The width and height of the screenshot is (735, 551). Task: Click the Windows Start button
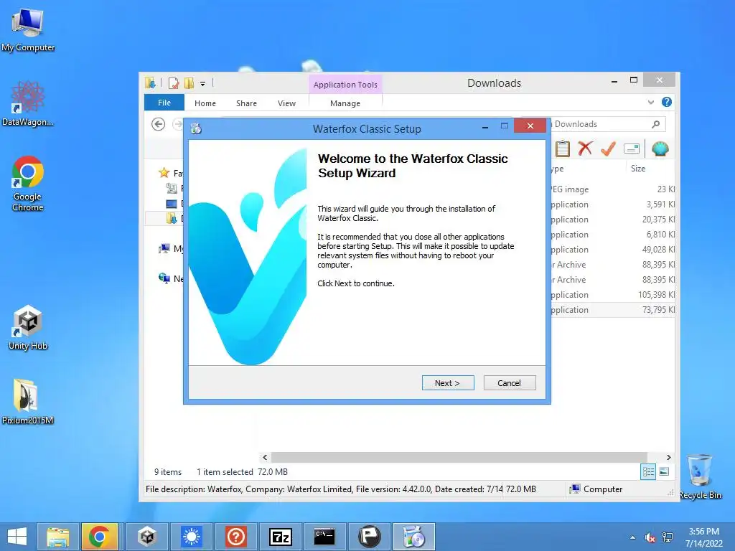(17, 537)
